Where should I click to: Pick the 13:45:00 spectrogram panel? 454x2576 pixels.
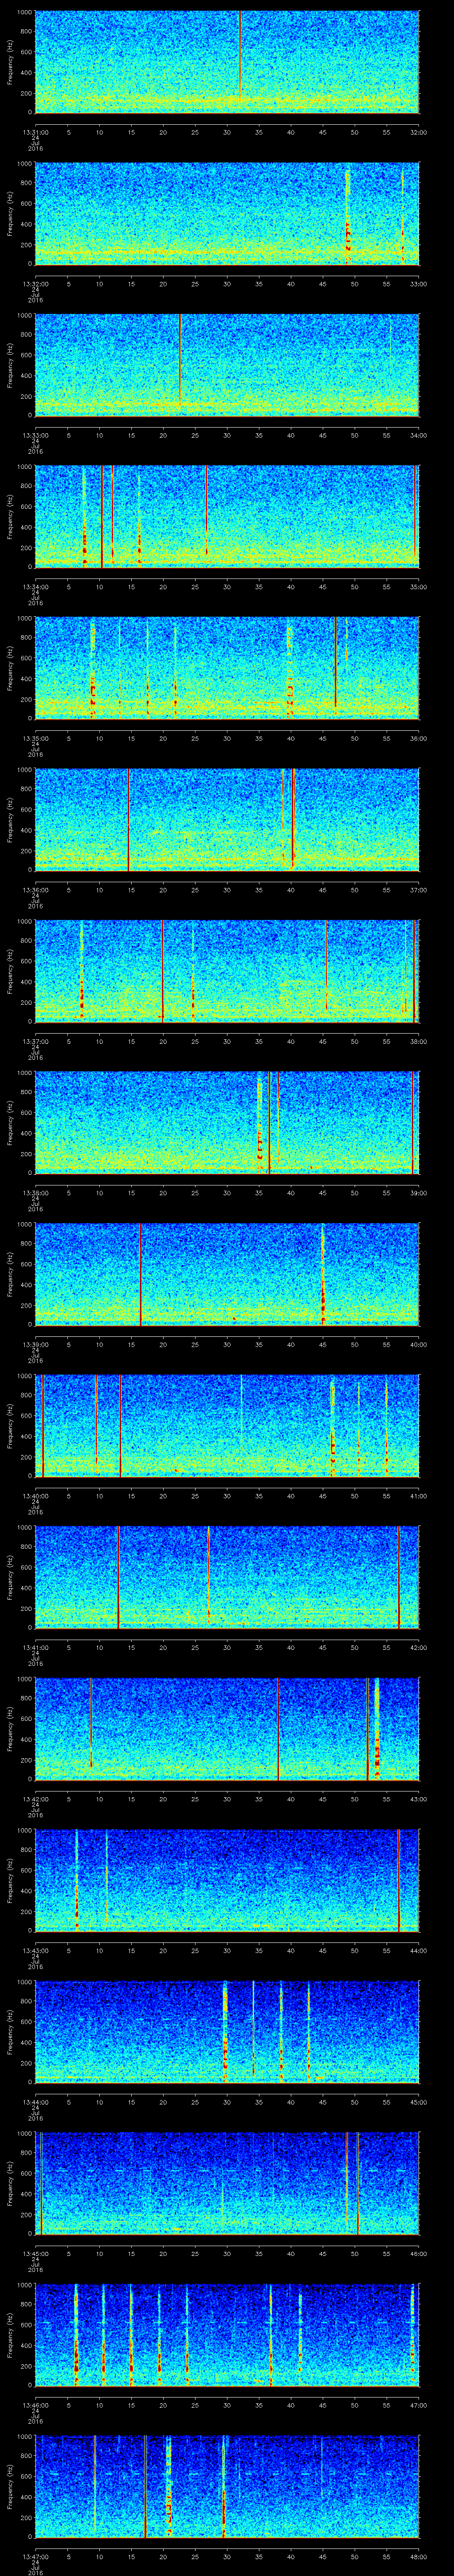click(227, 2183)
